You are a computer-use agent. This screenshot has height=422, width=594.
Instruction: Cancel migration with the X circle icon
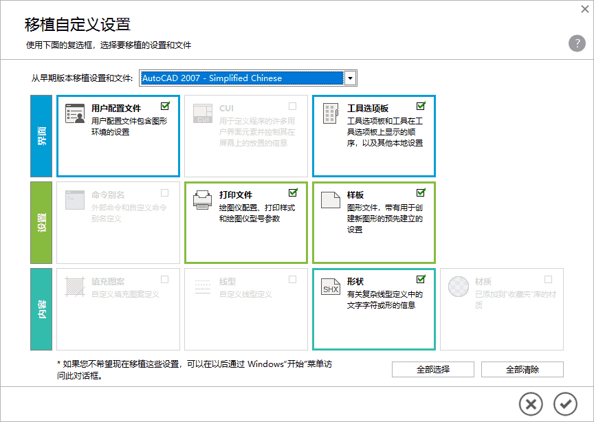(x=531, y=403)
